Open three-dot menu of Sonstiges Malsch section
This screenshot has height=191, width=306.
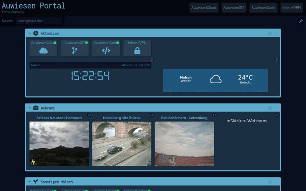276,182
